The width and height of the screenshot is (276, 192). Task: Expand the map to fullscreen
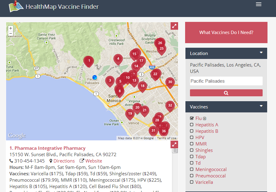coord(174,26)
